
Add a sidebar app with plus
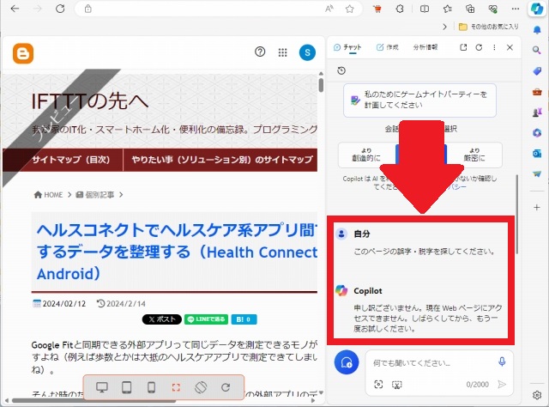pyautogui.click(x=537, y=208)
